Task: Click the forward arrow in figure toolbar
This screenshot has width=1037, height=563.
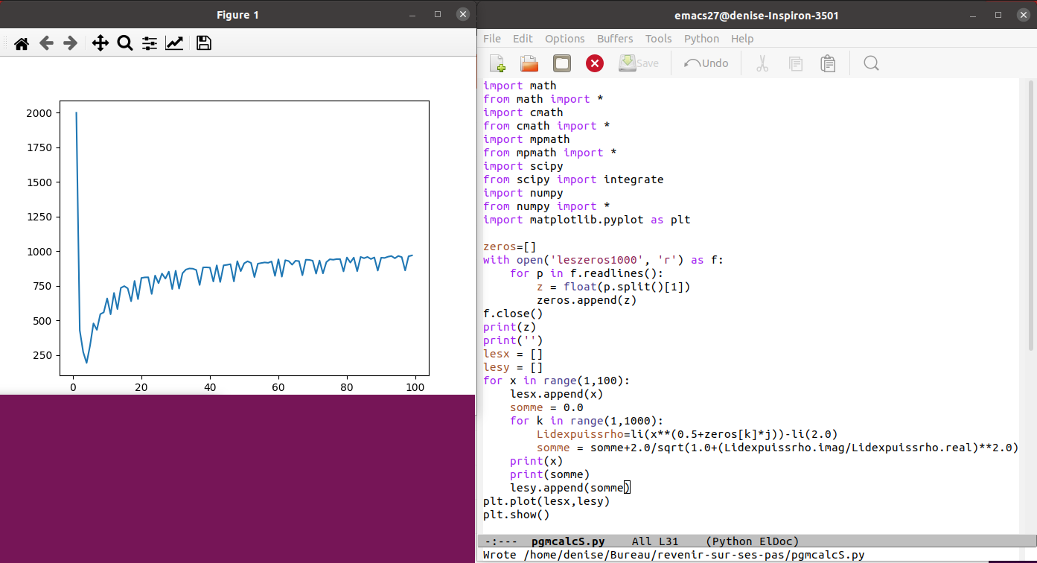Action: click(x=71, y=44)
